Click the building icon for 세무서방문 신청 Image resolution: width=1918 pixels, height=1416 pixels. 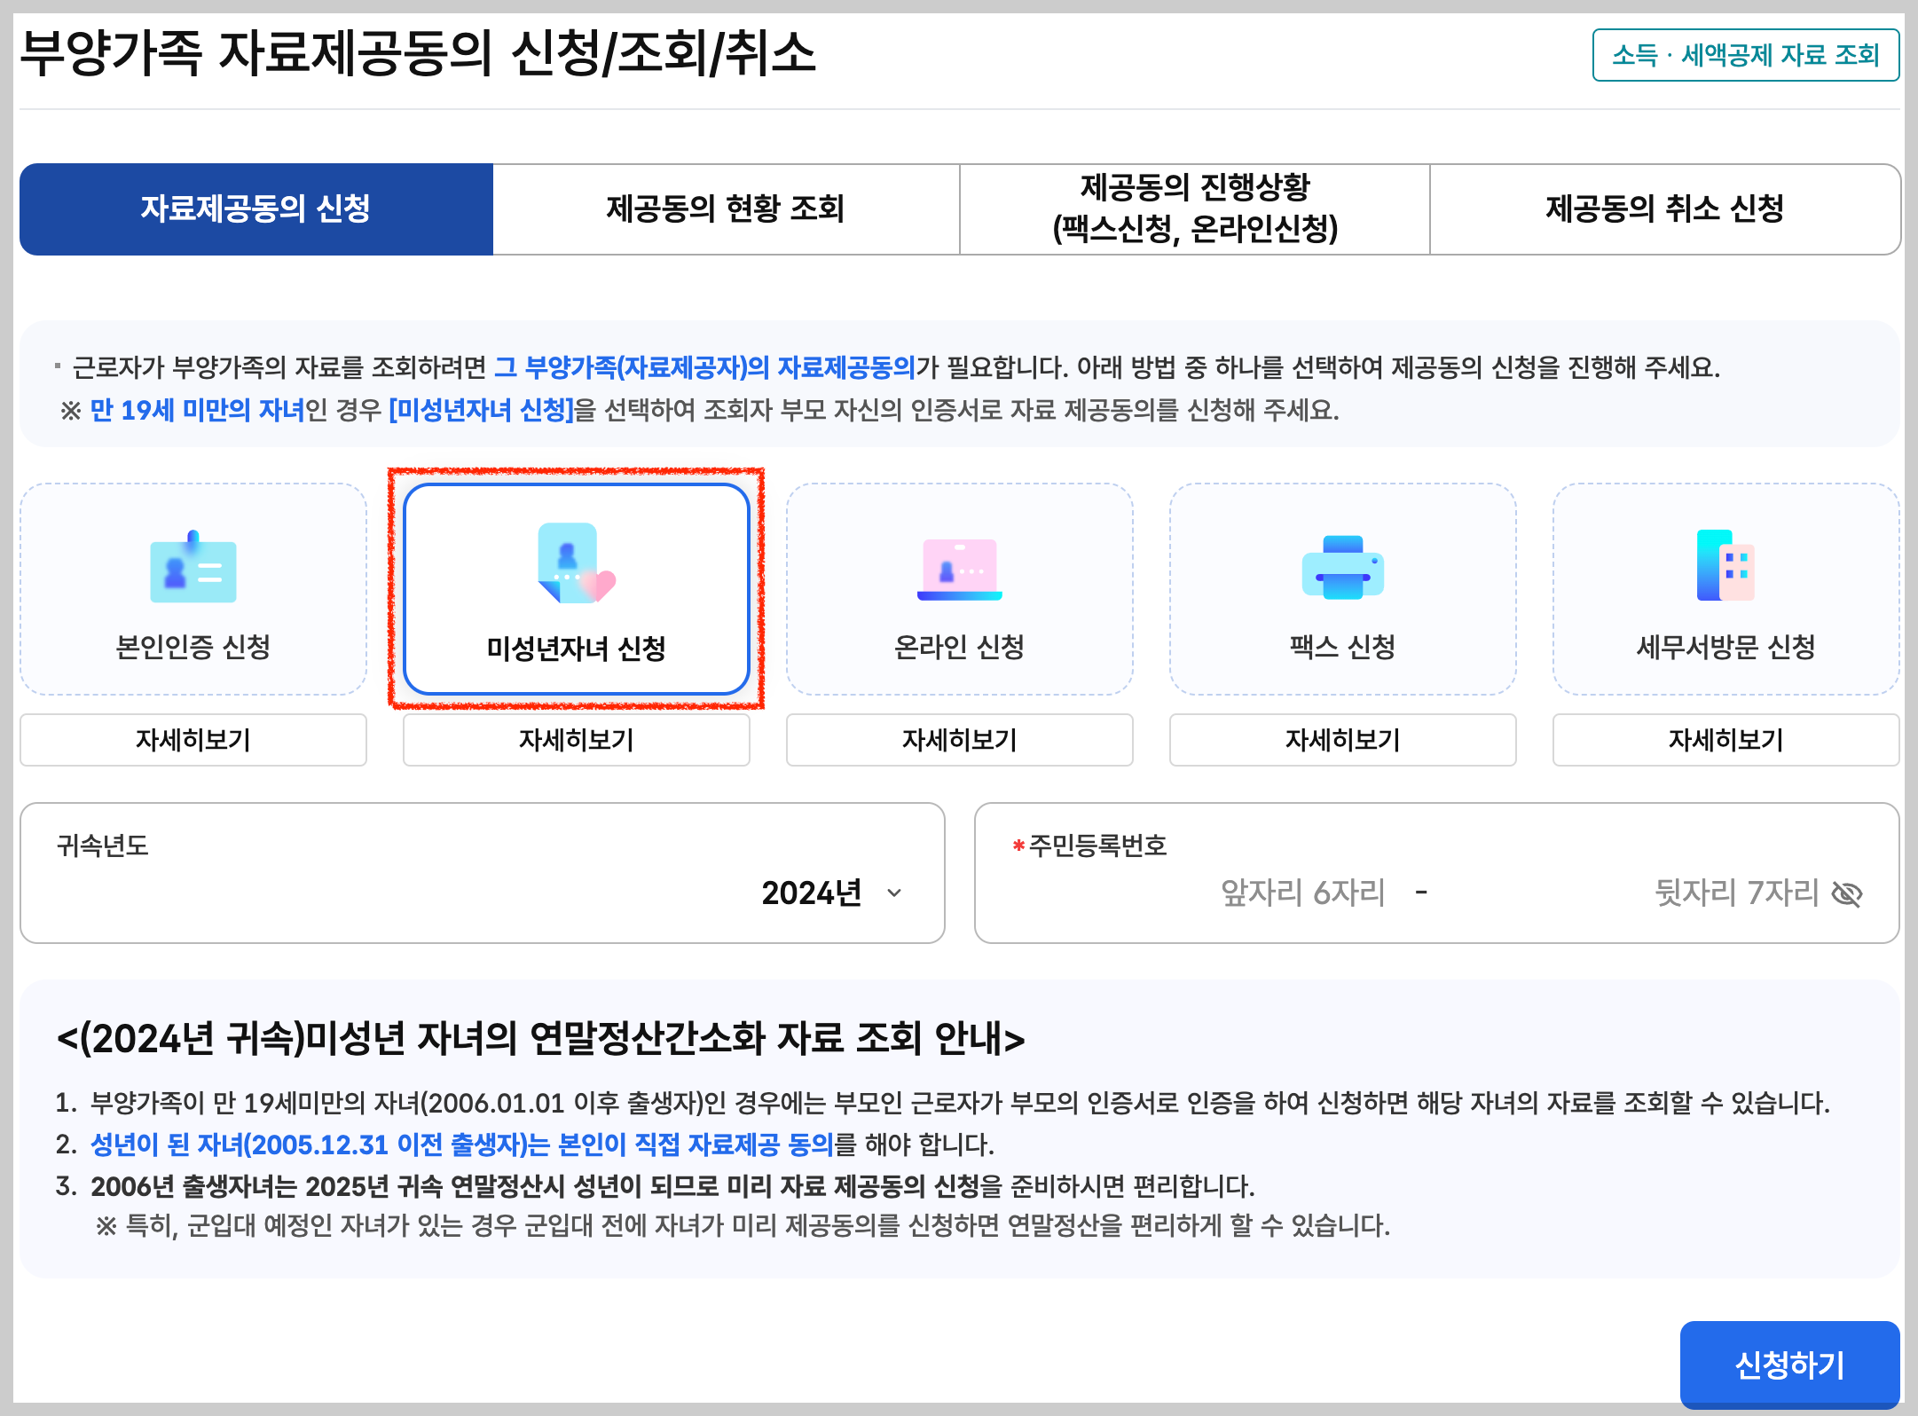1725,566
